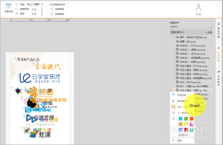This screenshot has width=223, height=145.
Task: Pick the orange marker color swatch
Action: (x=192, y=119)
